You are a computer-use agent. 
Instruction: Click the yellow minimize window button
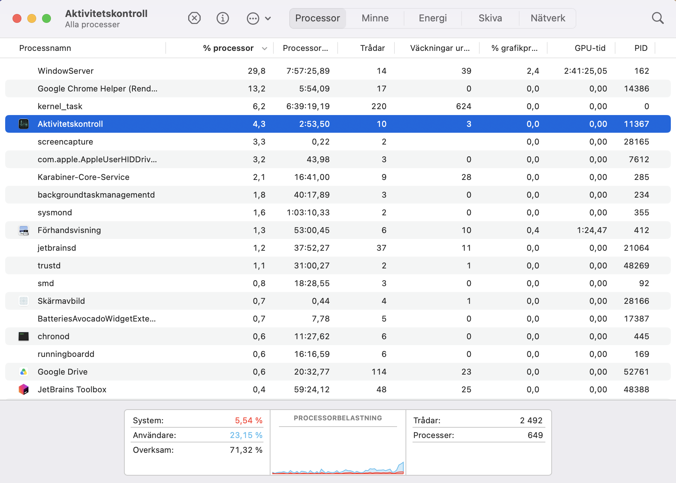coord(32,18)
